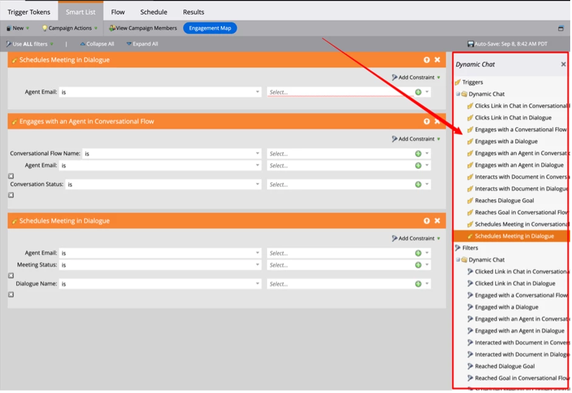The image size is (572, 393).
Task: Open the Engagement Map
Action: pyautogui.click(x=210, y=28)
